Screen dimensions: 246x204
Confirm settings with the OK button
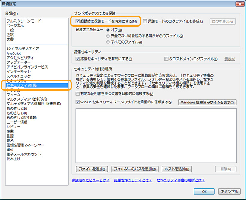(x=204, y=191)
